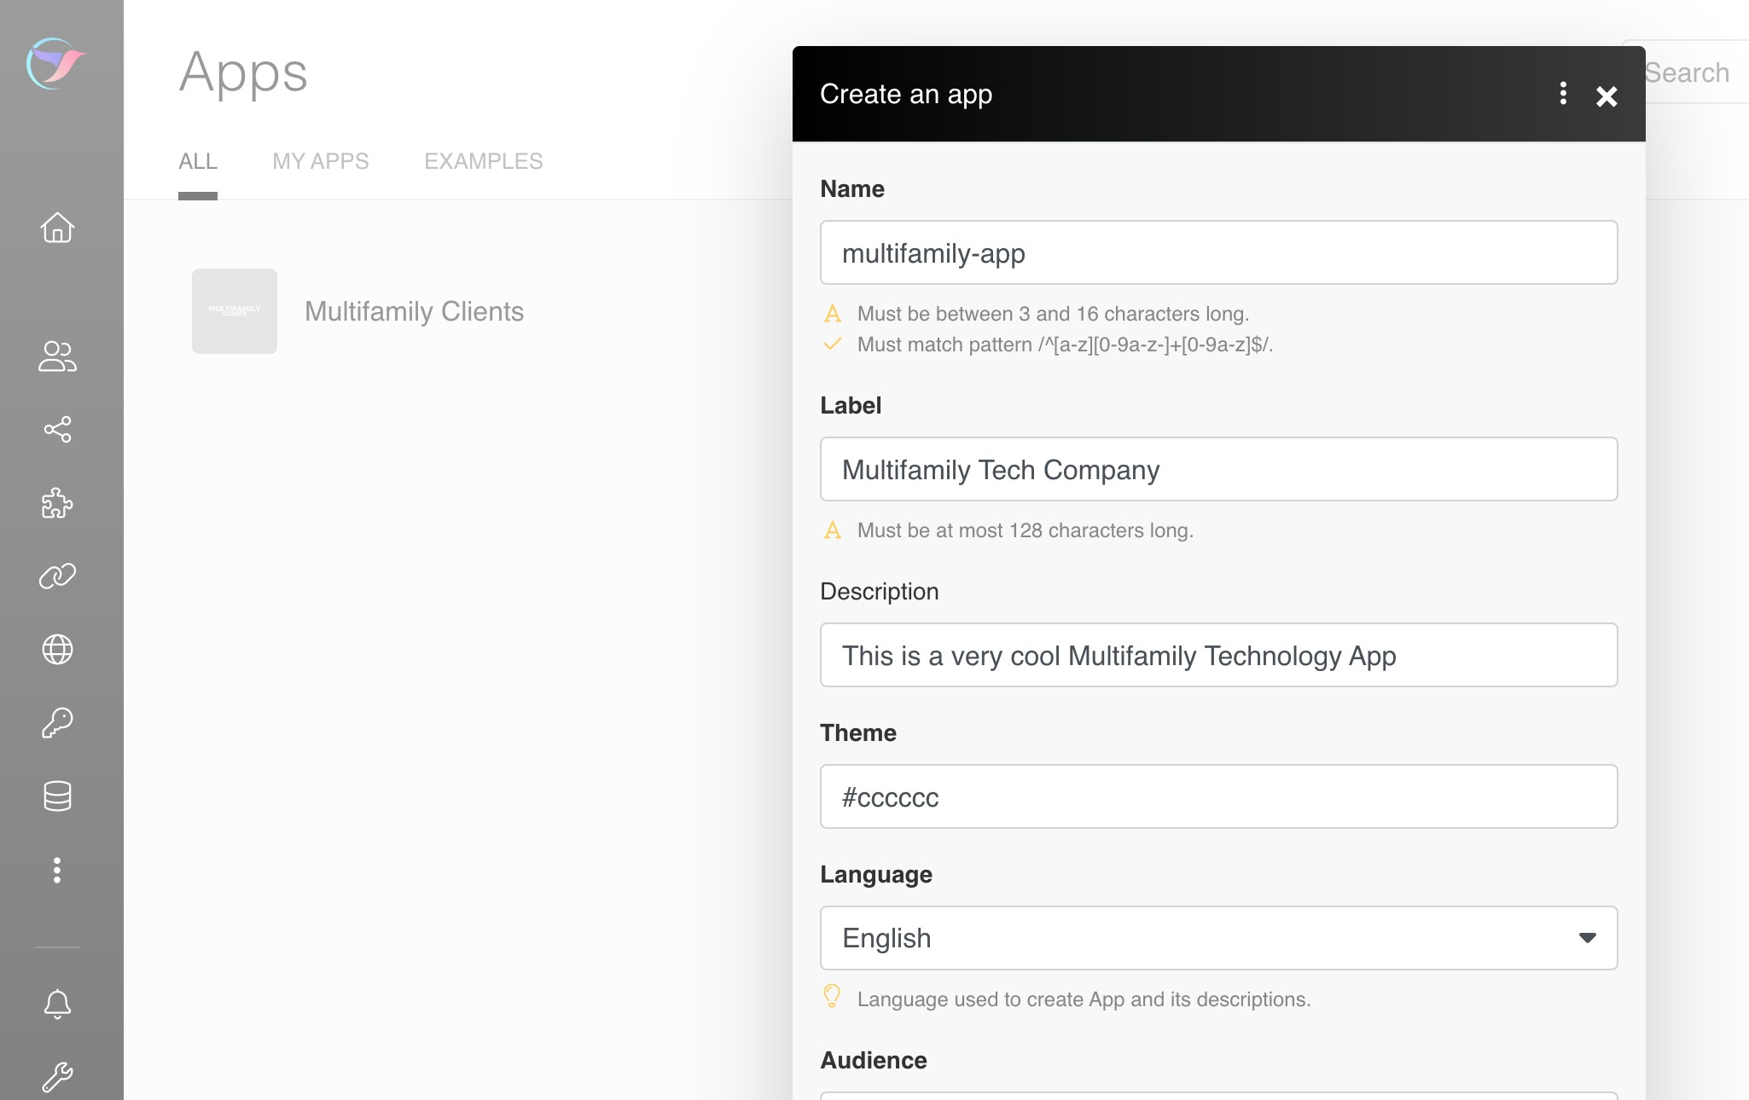Open the bell Notifications icon
Viewport: 1749px width, 1100px height.
point(57,1004)
